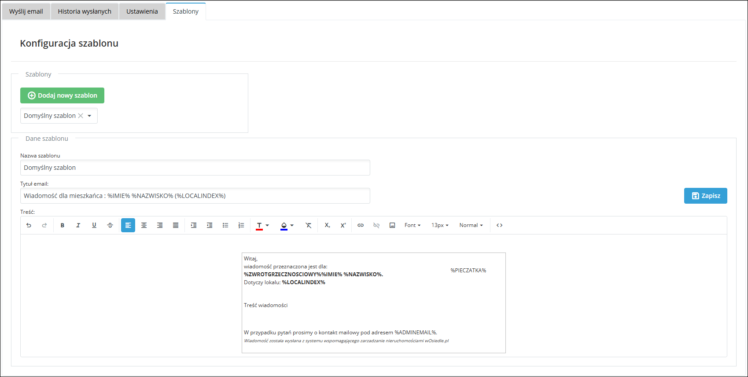
Task: Insert a hyperlink with link icon
Action: click(x=361, y=225)
